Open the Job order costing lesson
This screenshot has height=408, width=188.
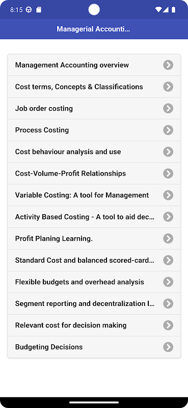[x=94, y=108]
